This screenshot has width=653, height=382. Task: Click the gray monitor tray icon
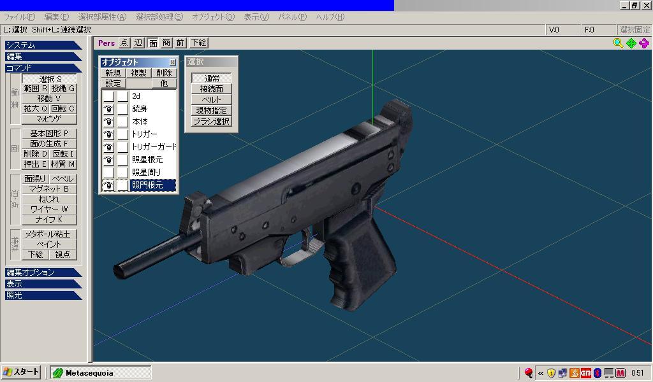[x=609, y=373]
